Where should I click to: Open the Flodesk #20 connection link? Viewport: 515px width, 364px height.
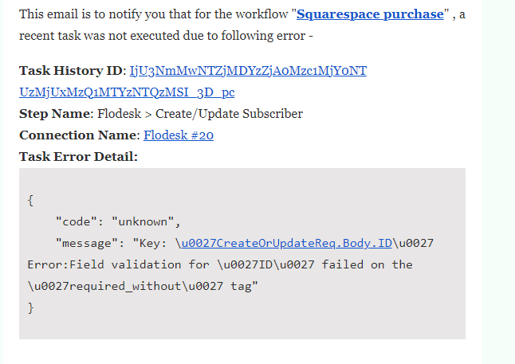179,135
